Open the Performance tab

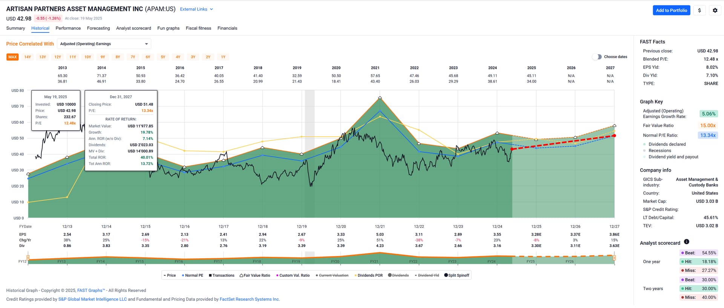pyautogui.click(x=68, y=28)
